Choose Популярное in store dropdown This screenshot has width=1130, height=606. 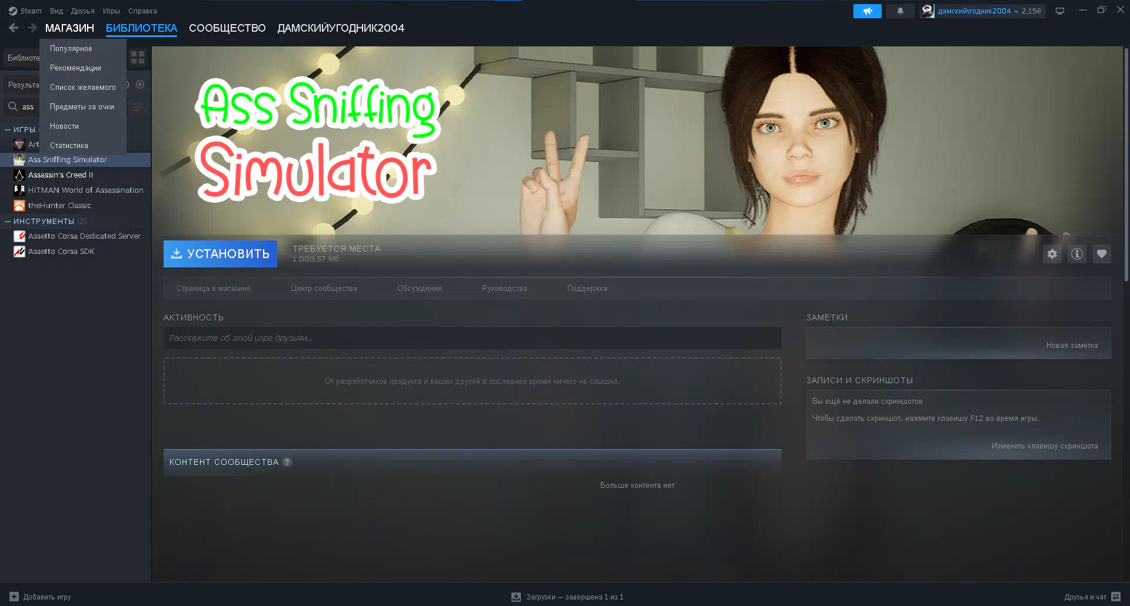pos(83,48)
